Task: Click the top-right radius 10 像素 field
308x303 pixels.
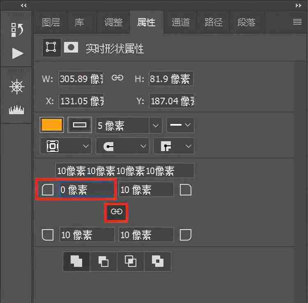Action: (x=146, y=190)
